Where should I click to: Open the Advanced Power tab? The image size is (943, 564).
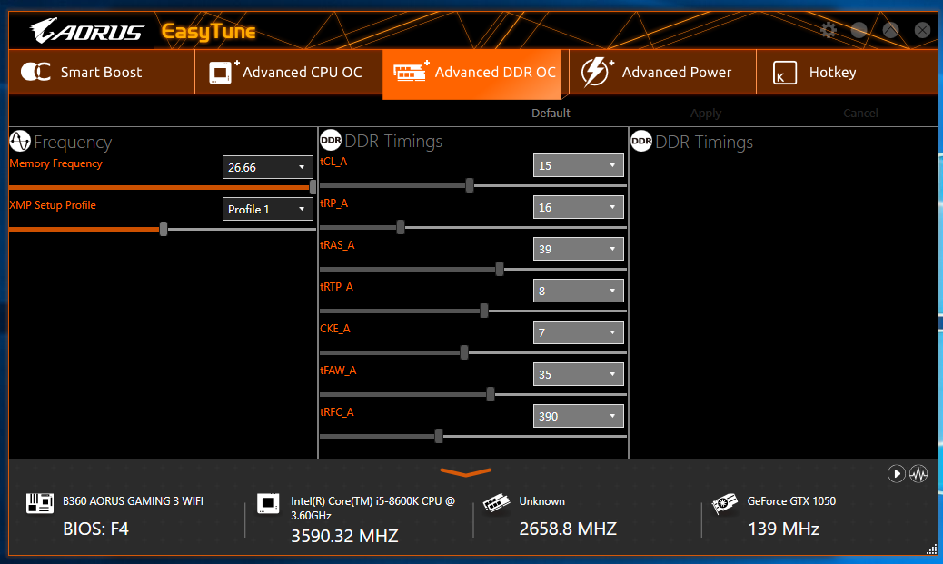pyautogui.click(x=662, y=72)
